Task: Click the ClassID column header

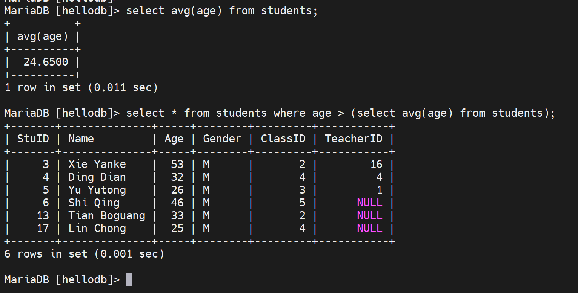Action: 283,139
